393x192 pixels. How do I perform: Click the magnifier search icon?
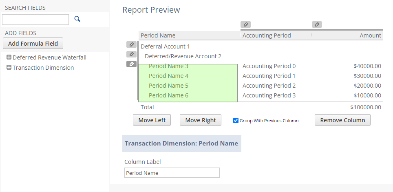point(77,19)
